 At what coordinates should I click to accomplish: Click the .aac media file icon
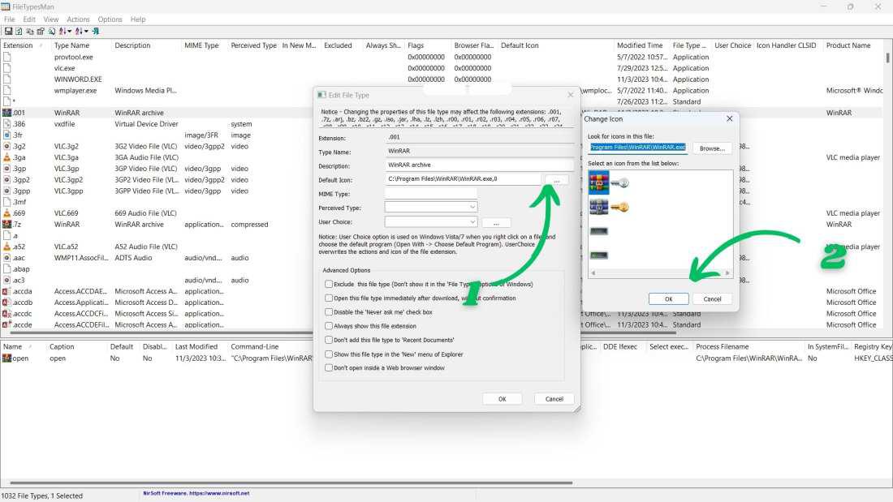pos(6,258)
